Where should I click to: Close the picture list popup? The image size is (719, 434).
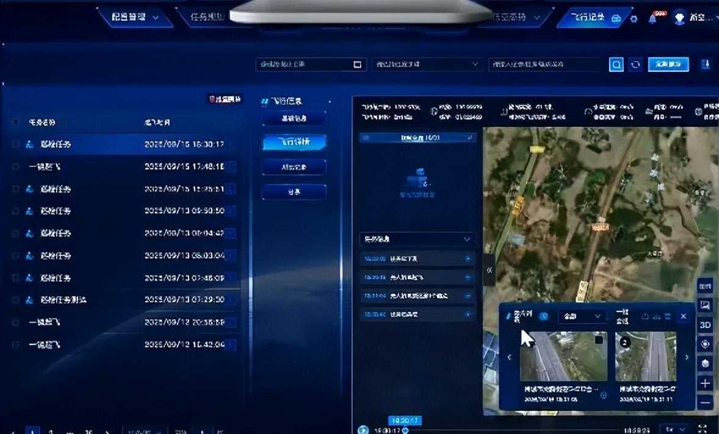pos(684,316)
